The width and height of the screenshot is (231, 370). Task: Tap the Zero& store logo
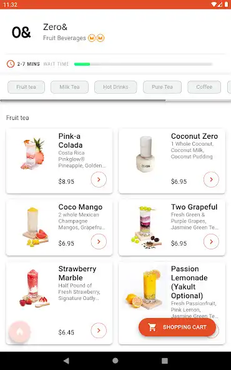21,32
